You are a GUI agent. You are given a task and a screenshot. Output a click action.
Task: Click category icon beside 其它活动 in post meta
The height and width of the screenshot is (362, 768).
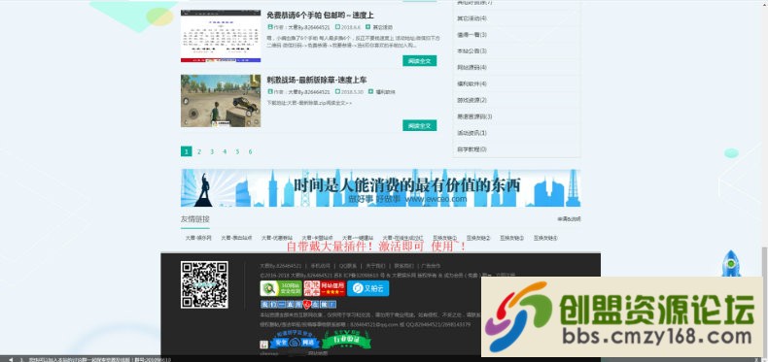(x=368, y=27)
